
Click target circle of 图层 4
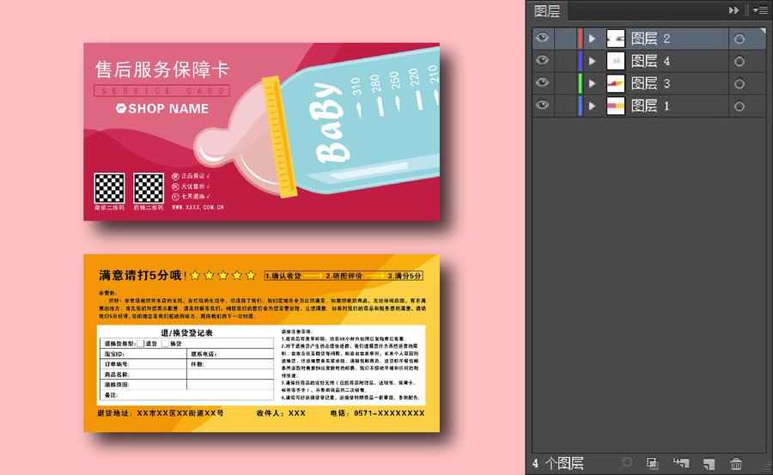click(739, 62)
